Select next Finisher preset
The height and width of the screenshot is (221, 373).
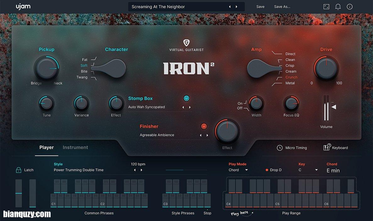click(207, 135)
